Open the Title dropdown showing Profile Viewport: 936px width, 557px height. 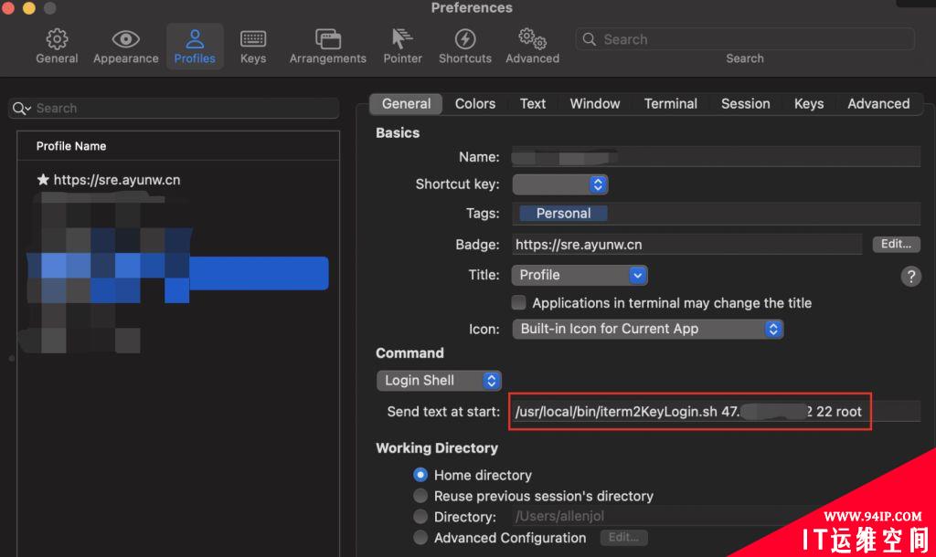point(579,275)
